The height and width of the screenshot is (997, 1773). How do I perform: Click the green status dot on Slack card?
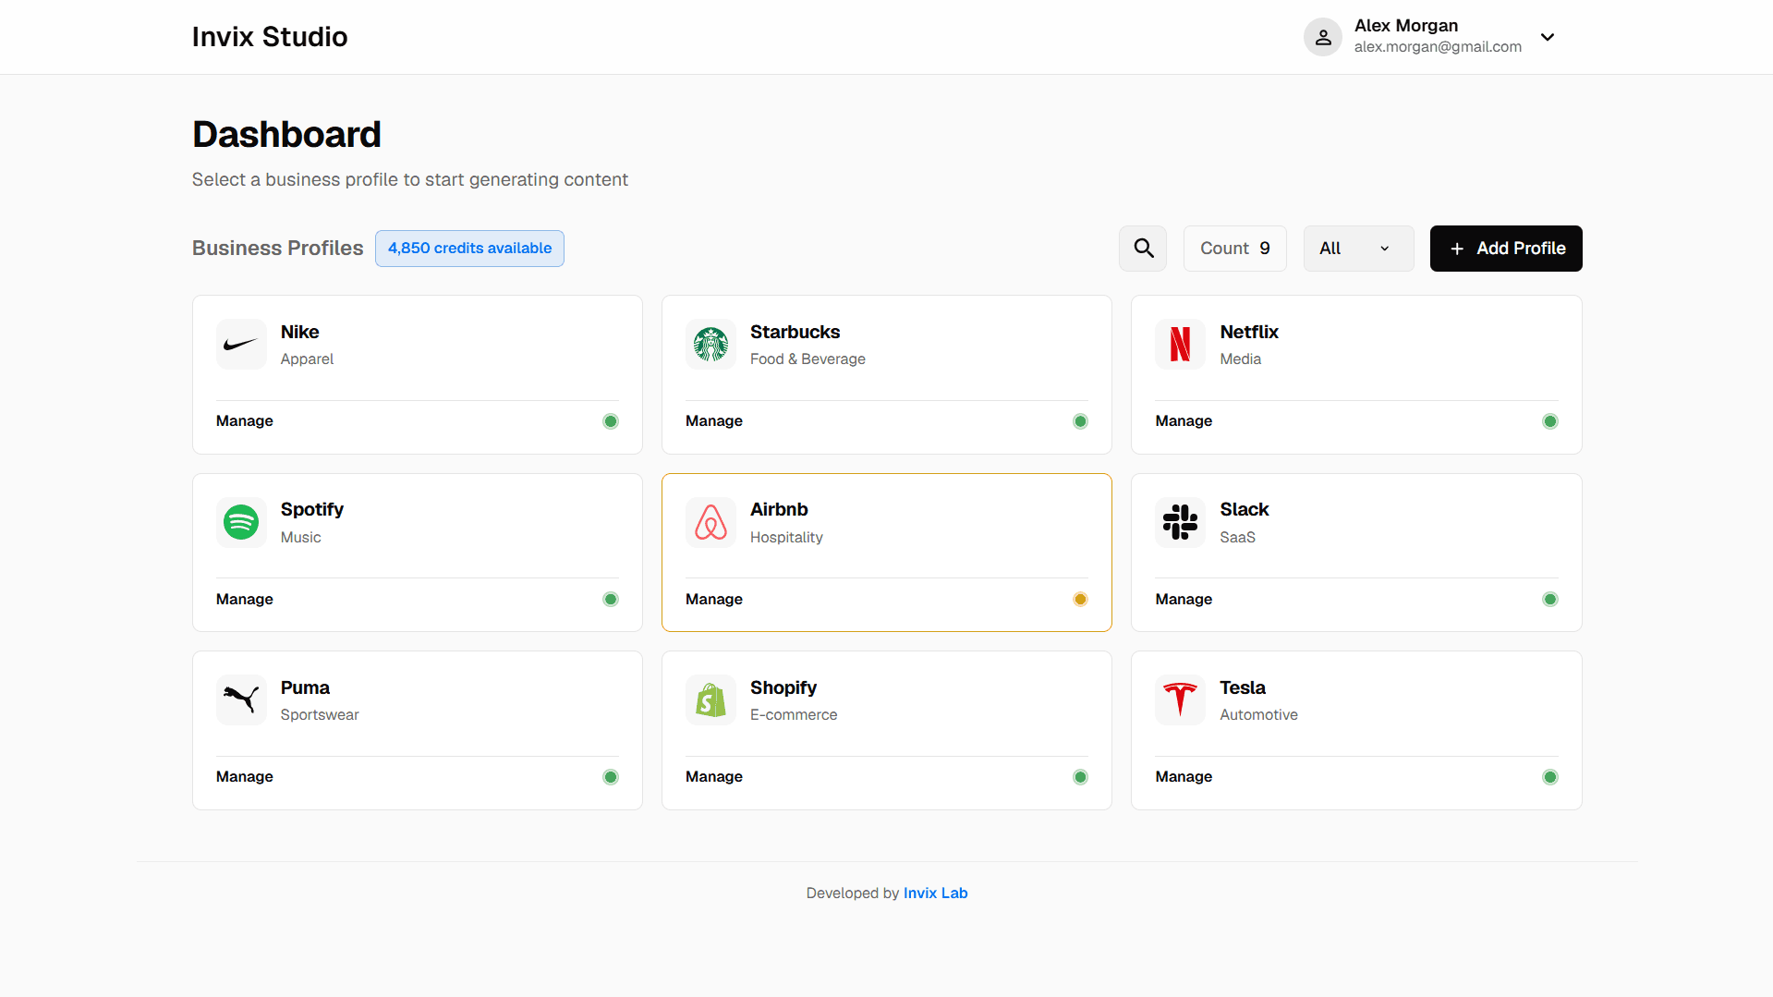point(1550,600)
